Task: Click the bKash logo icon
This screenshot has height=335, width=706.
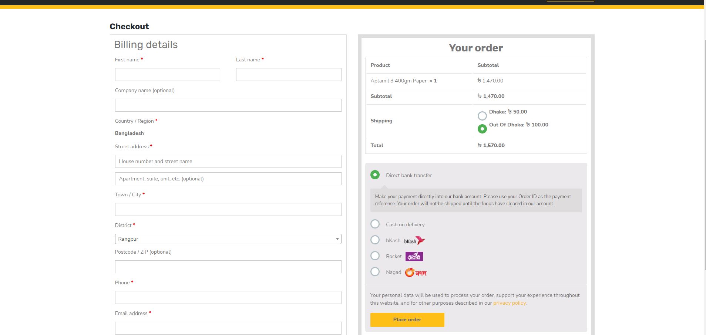Action: tap(414, 241)
